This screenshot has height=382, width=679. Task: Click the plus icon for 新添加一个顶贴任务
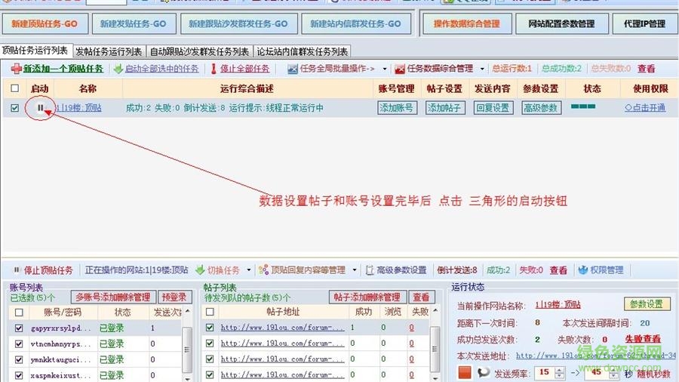[16, 69]
